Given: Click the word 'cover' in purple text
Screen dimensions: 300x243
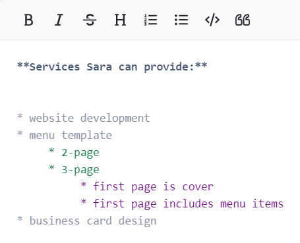Looking at the screenshot, I should [x=198, y=187].
